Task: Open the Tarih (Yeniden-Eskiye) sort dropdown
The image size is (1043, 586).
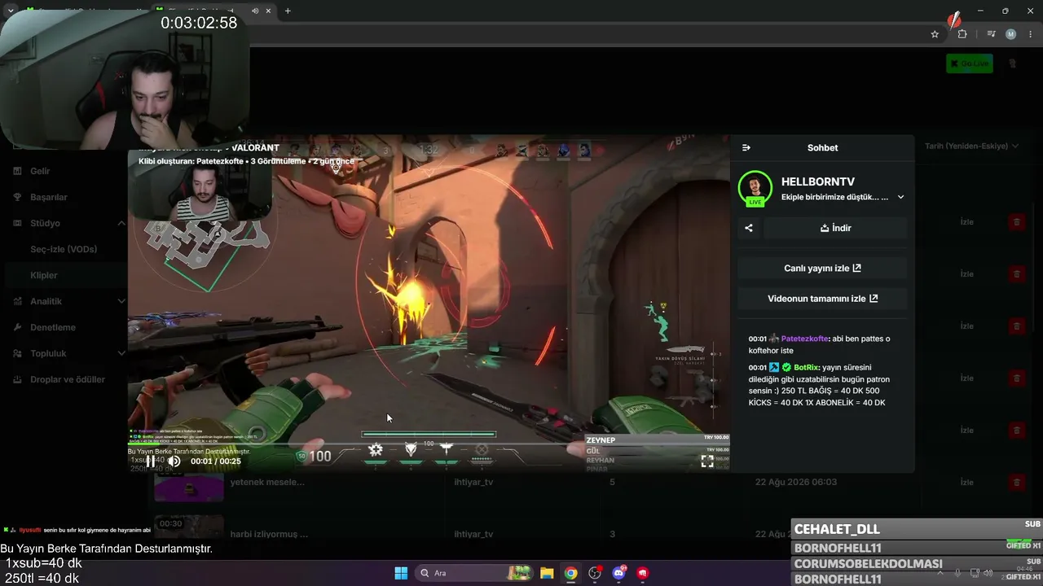Action: click(x=971, y=146)
